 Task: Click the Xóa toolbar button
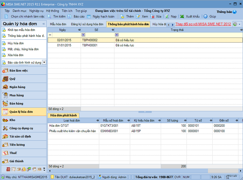(156, 16)
